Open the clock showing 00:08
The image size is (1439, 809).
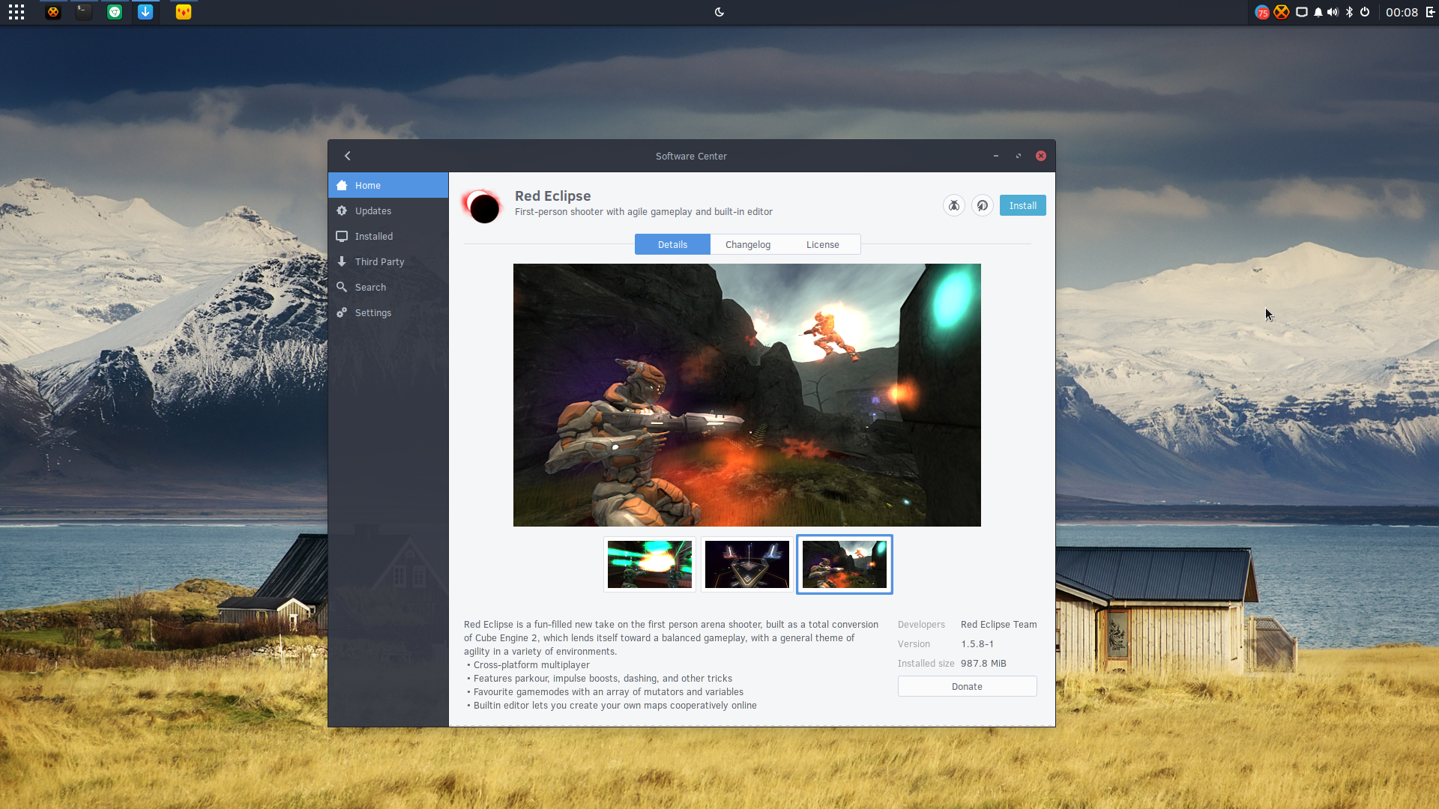(1402, 12)
